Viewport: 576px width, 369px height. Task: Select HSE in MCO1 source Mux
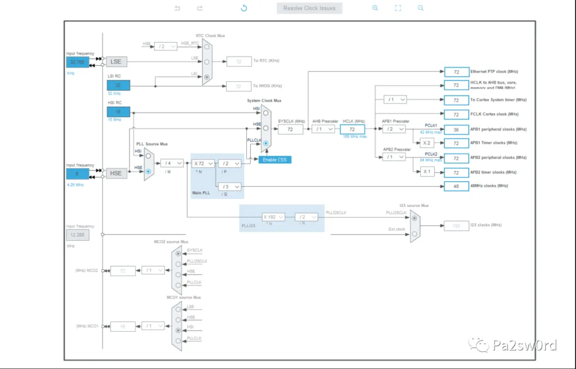178,319
